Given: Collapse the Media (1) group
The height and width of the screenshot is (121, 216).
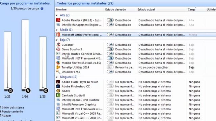Looking at the screenshot, I should (x=57, y=30).
